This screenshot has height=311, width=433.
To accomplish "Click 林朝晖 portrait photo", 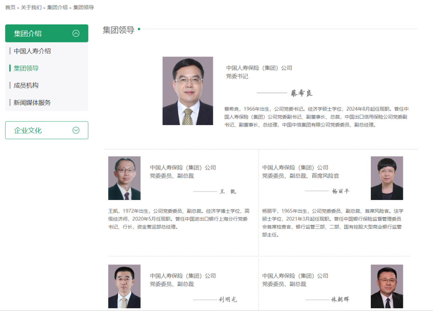I will pyautogui.click(x=387, y=286).
